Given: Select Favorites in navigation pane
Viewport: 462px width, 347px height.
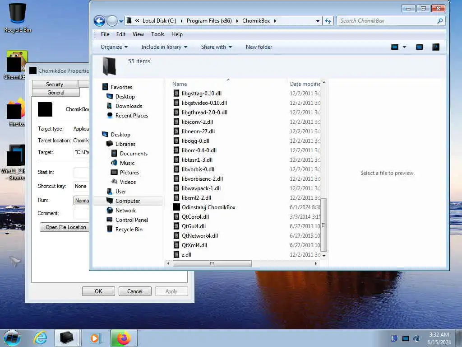Looking at the screenshot, I should click(x=121, y=87).
